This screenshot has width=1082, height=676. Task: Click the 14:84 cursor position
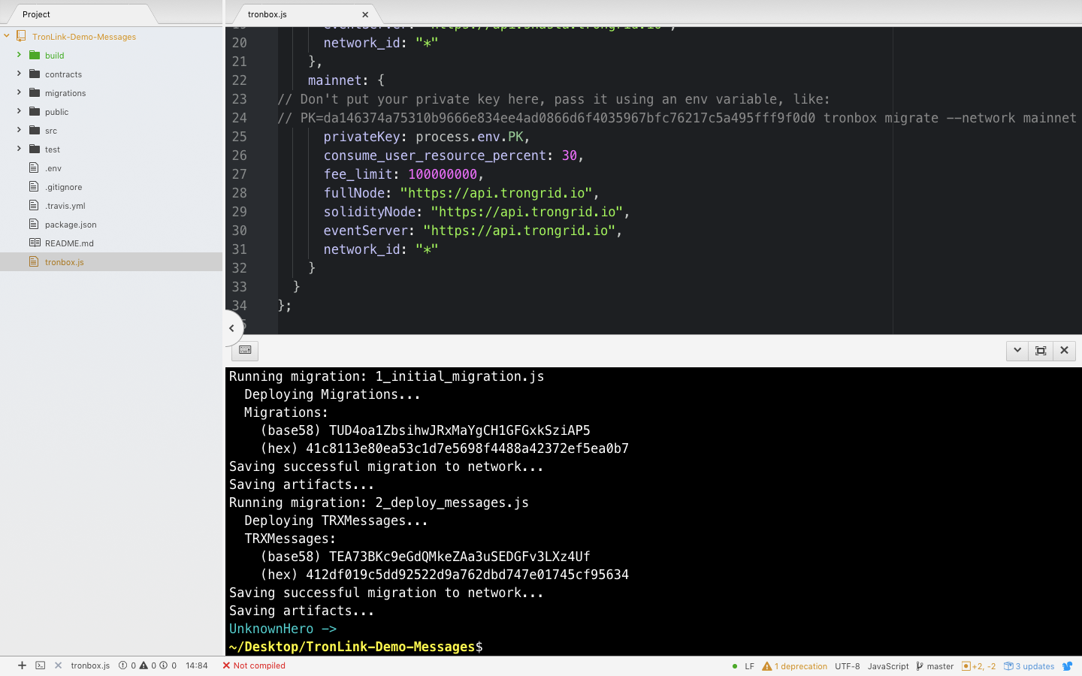click(x=197, y=665)
